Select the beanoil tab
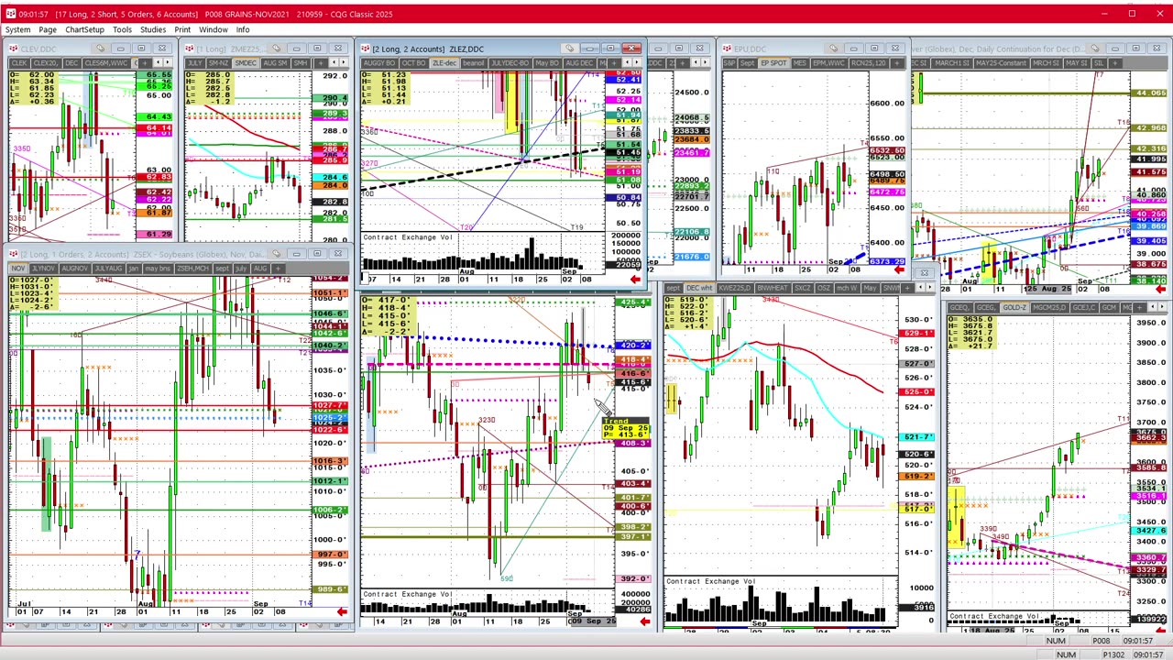 (x=474, y=62)
